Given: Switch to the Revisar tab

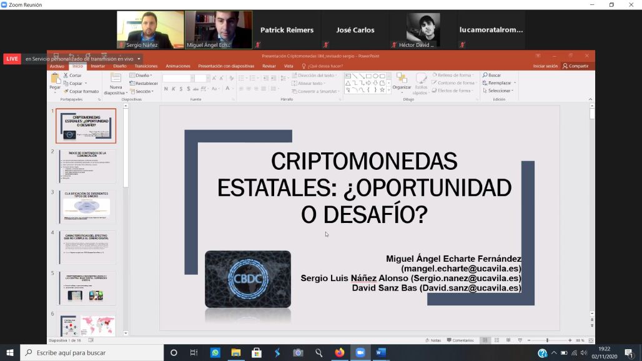Looking at the screenshot, I should click(269, 66).
